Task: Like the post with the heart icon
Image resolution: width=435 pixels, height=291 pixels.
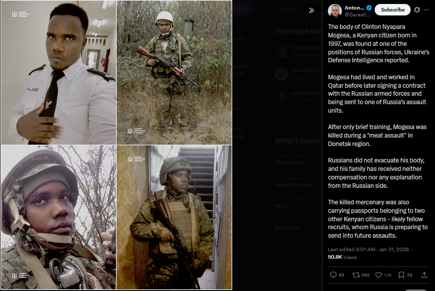Action: (x=378, y=275)
